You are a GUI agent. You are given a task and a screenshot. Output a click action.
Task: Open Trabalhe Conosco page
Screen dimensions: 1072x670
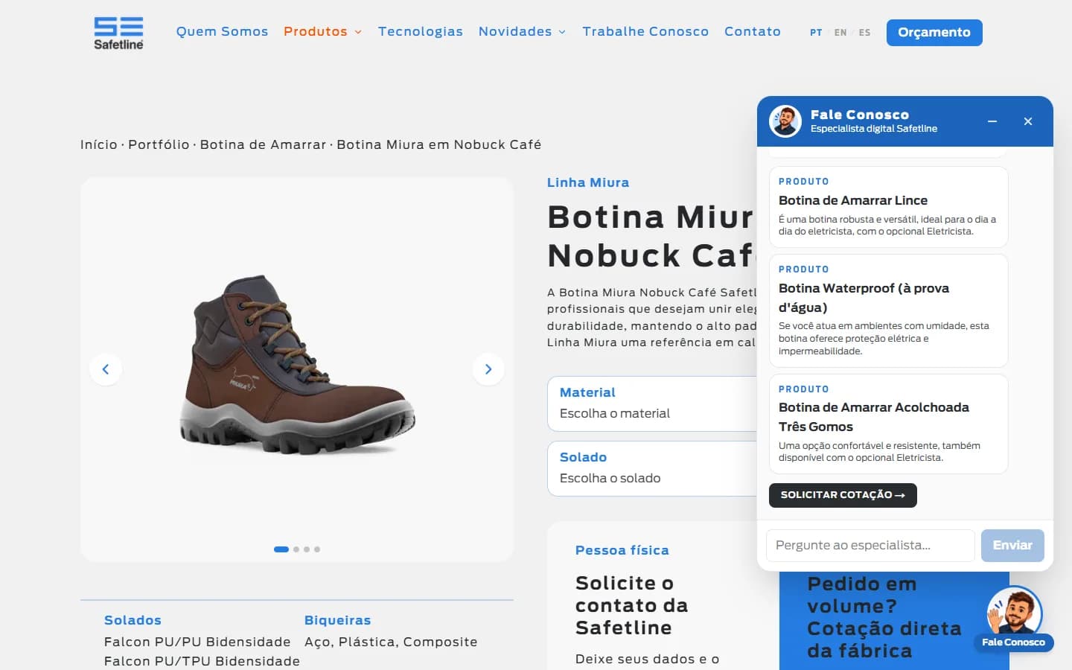coord(645,31)
